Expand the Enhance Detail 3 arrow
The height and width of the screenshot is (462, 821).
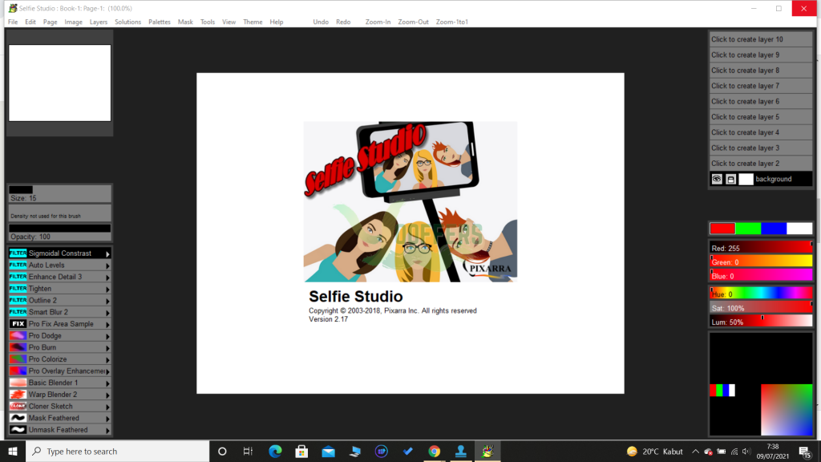[108, 278]
